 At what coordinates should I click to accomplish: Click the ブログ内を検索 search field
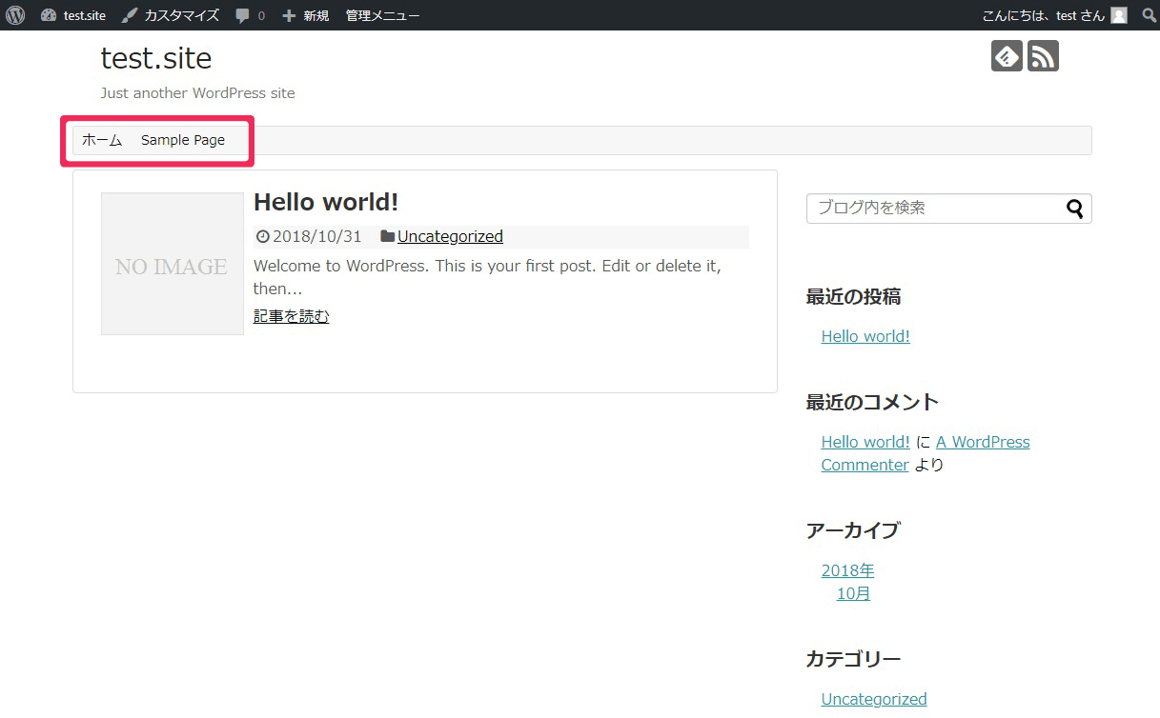pos(934,208)
